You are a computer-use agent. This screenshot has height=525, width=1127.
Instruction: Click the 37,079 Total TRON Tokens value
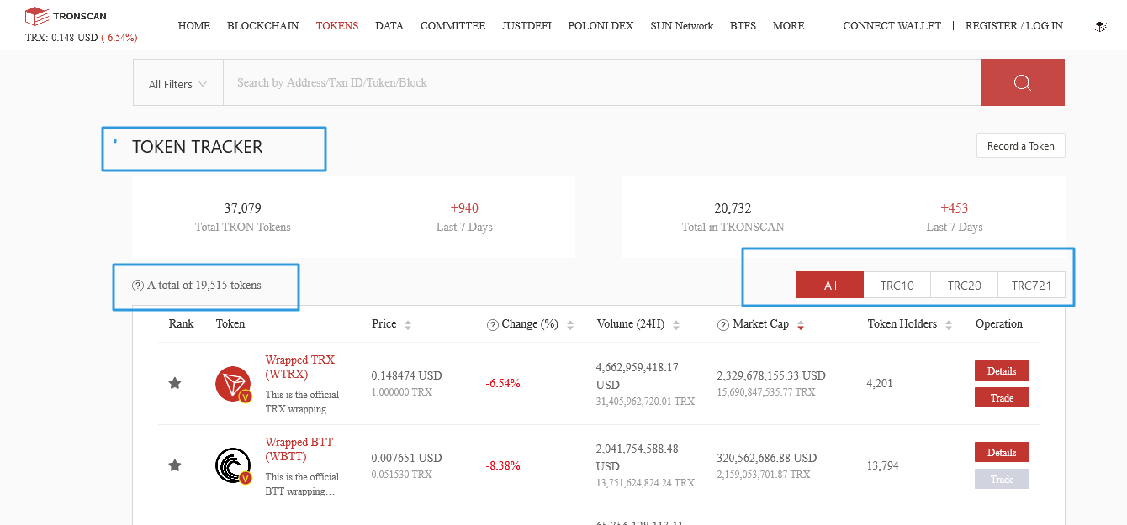tap(242, 208)
